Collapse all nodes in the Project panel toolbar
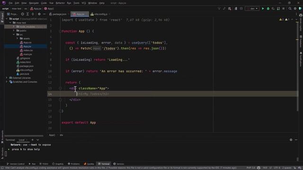The image size is (303, 170). tap(33, 14)
